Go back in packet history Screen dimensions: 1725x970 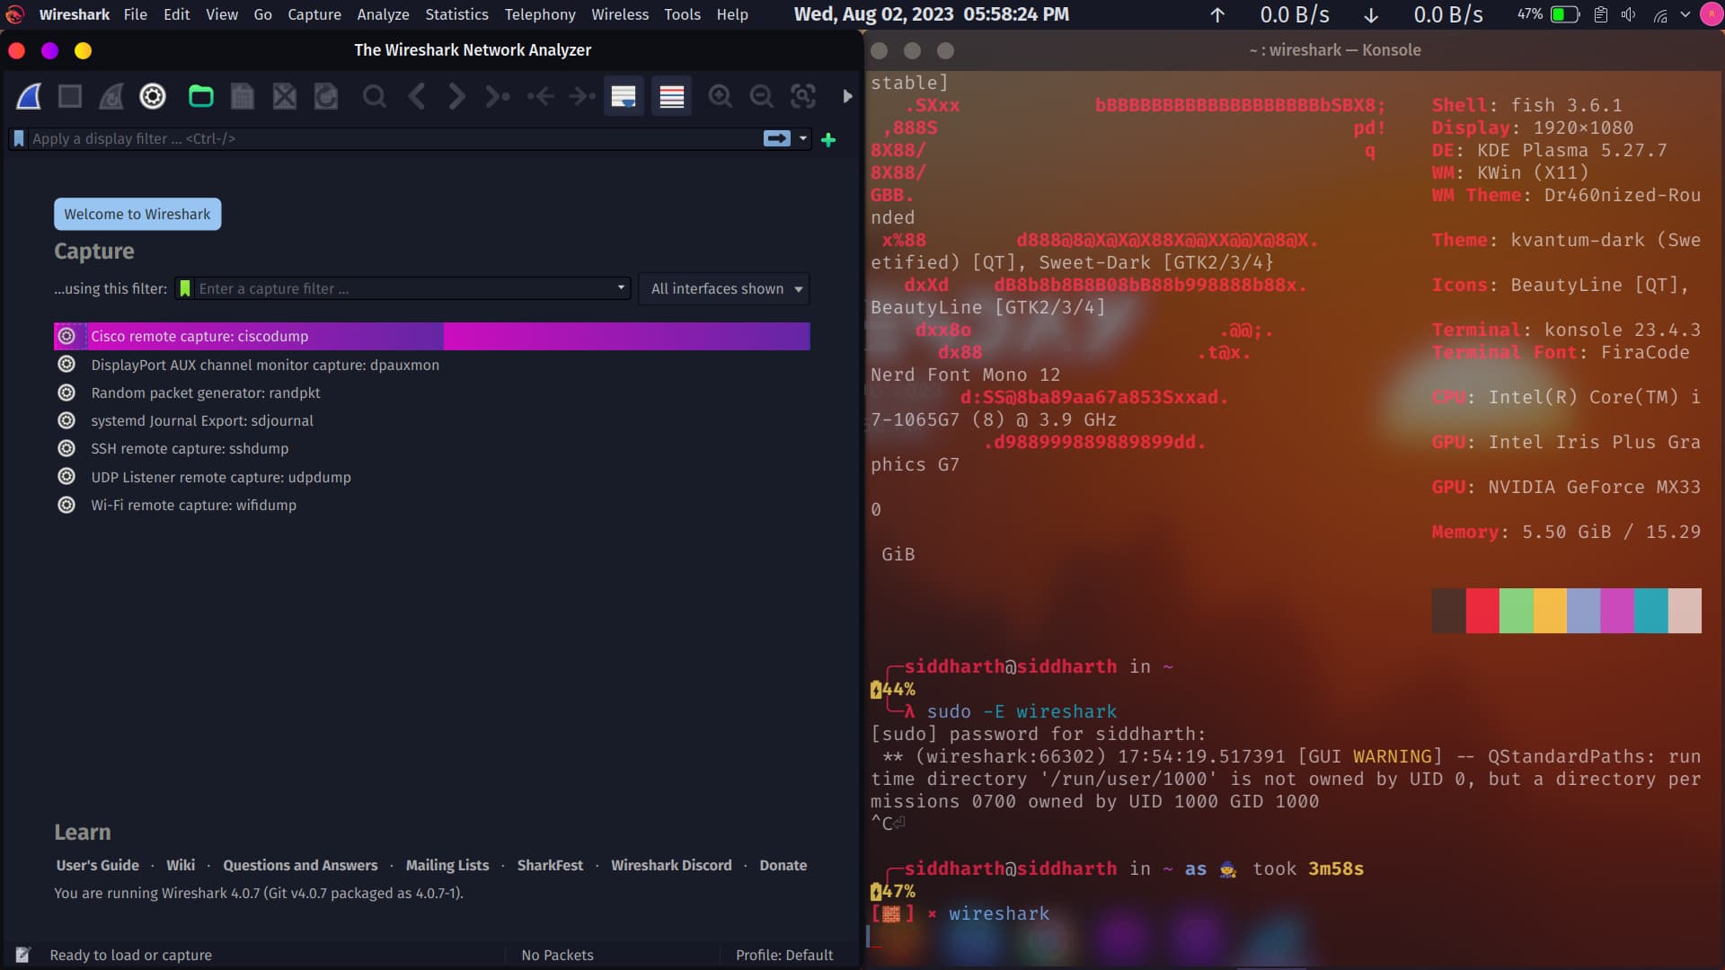coord(416,96)
